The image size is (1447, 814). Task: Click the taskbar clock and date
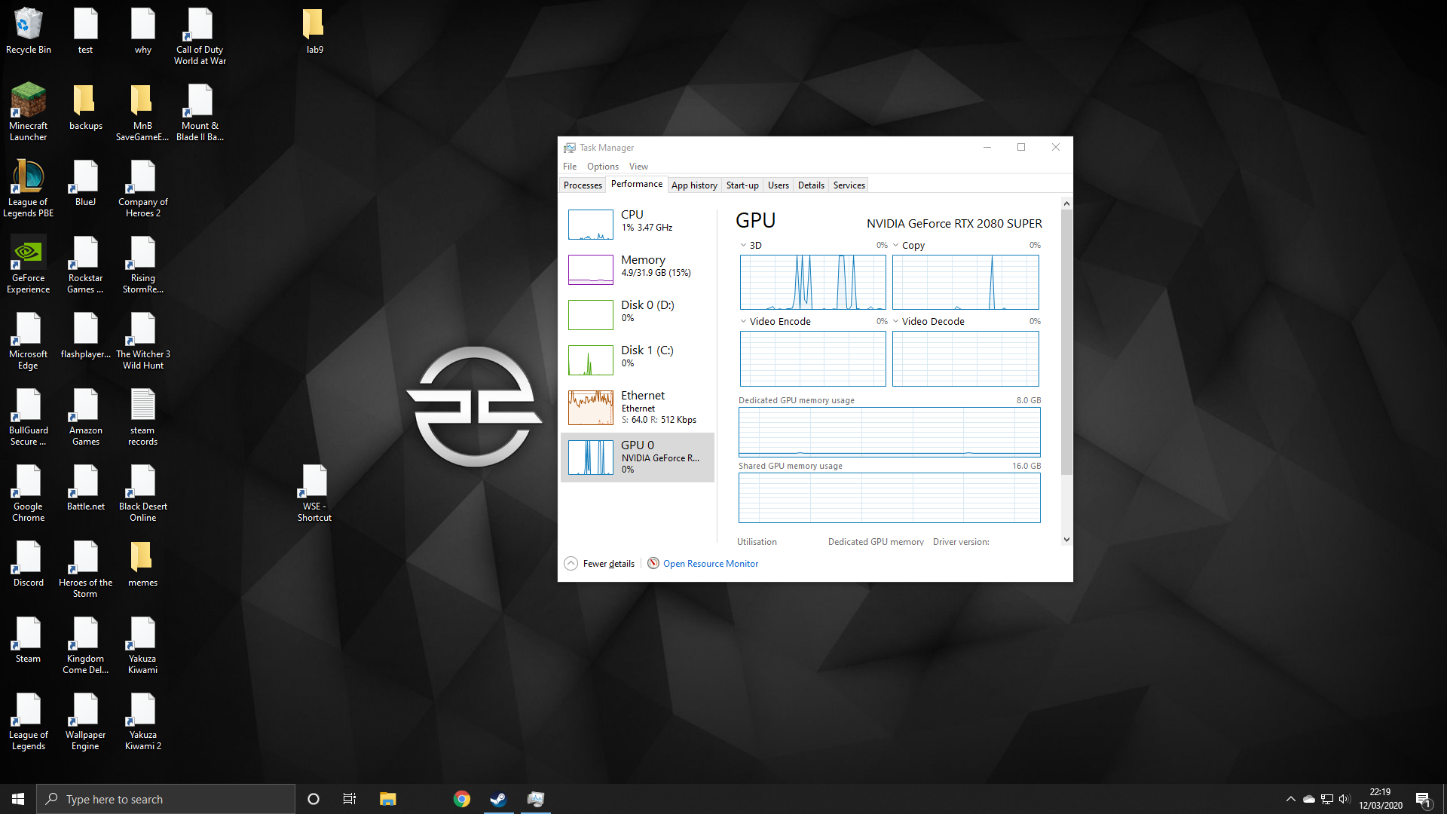[1380, 799]
